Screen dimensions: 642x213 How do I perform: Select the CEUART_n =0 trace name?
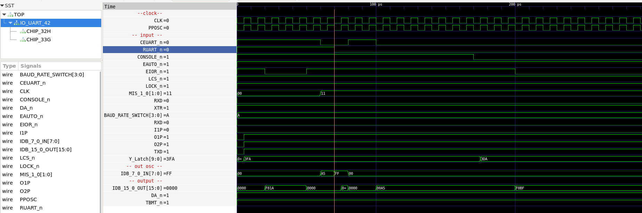point(154,42)
